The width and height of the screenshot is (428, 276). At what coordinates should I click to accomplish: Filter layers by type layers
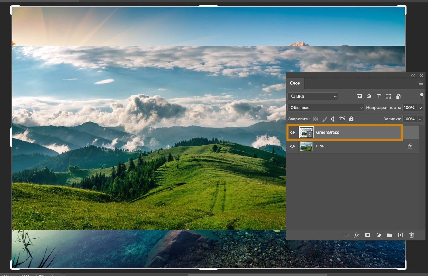pyautogui.click(x=379, y=96)
